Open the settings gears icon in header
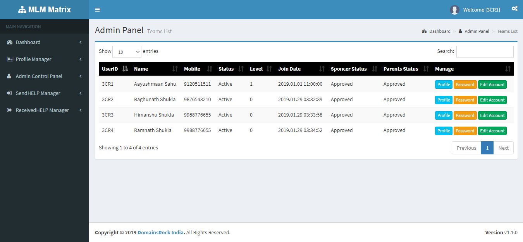523x242 pixels. tap(514, 9)
